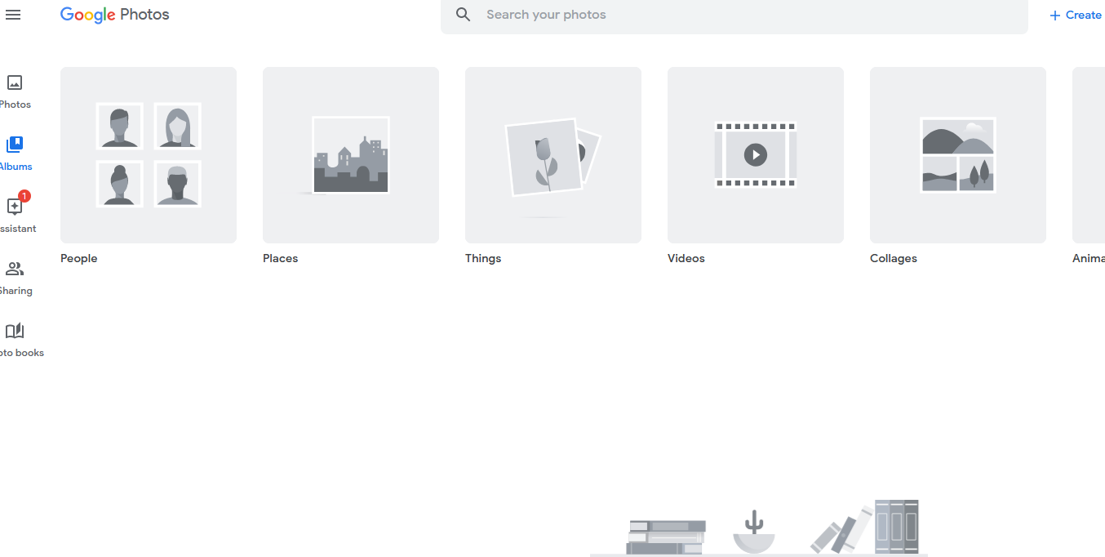The height and width of the screenshot is (557, 1105).
Task: Open the Videos album thumbnail
Action: pos(756,155)
